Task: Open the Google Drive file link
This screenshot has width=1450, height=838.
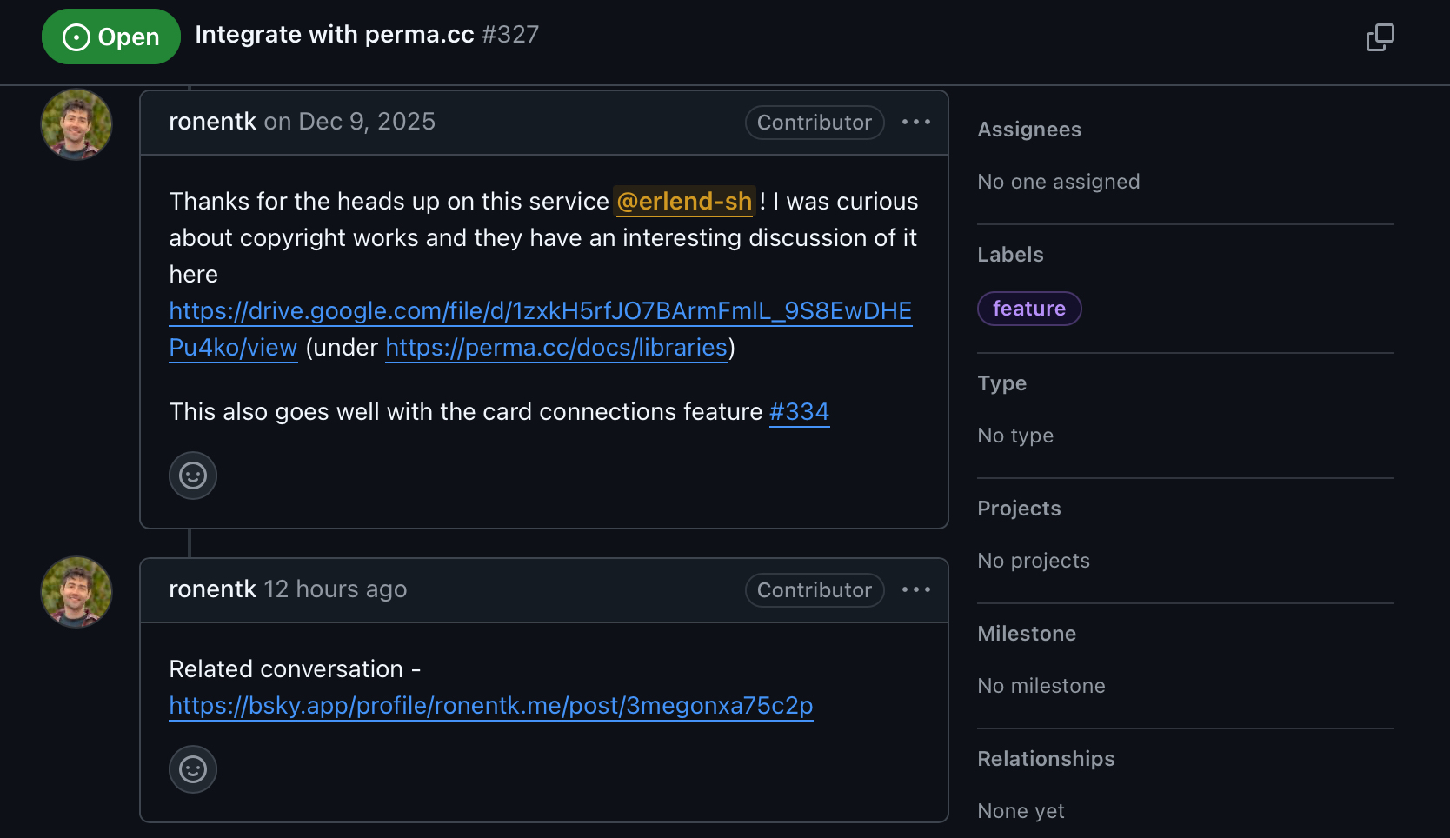Action: [x=539, y=311]
